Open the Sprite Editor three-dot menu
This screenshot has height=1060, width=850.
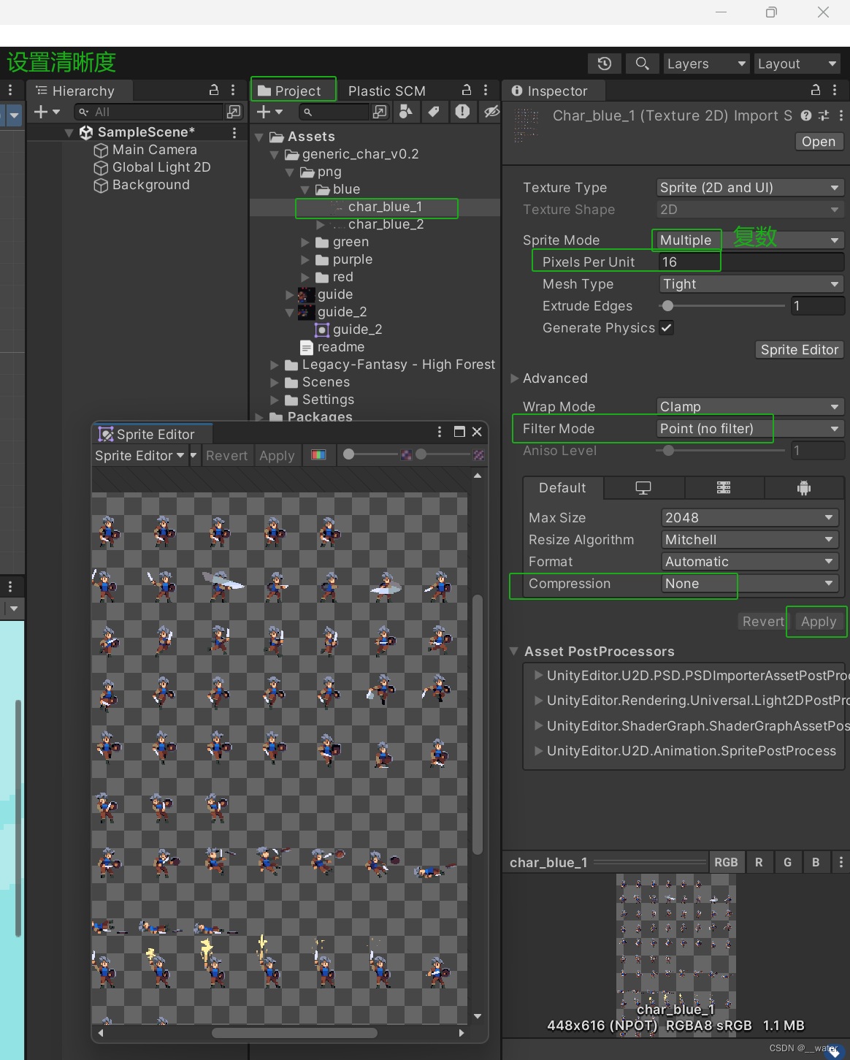(440, 432)
